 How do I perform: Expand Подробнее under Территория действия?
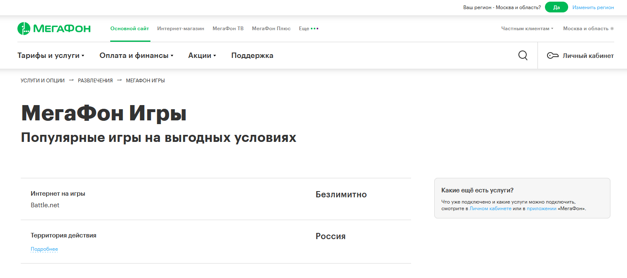[x=44, y=249]
